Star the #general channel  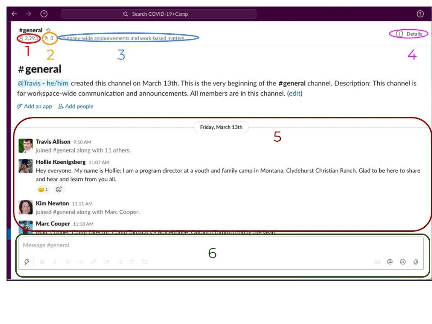click(48, 30)
